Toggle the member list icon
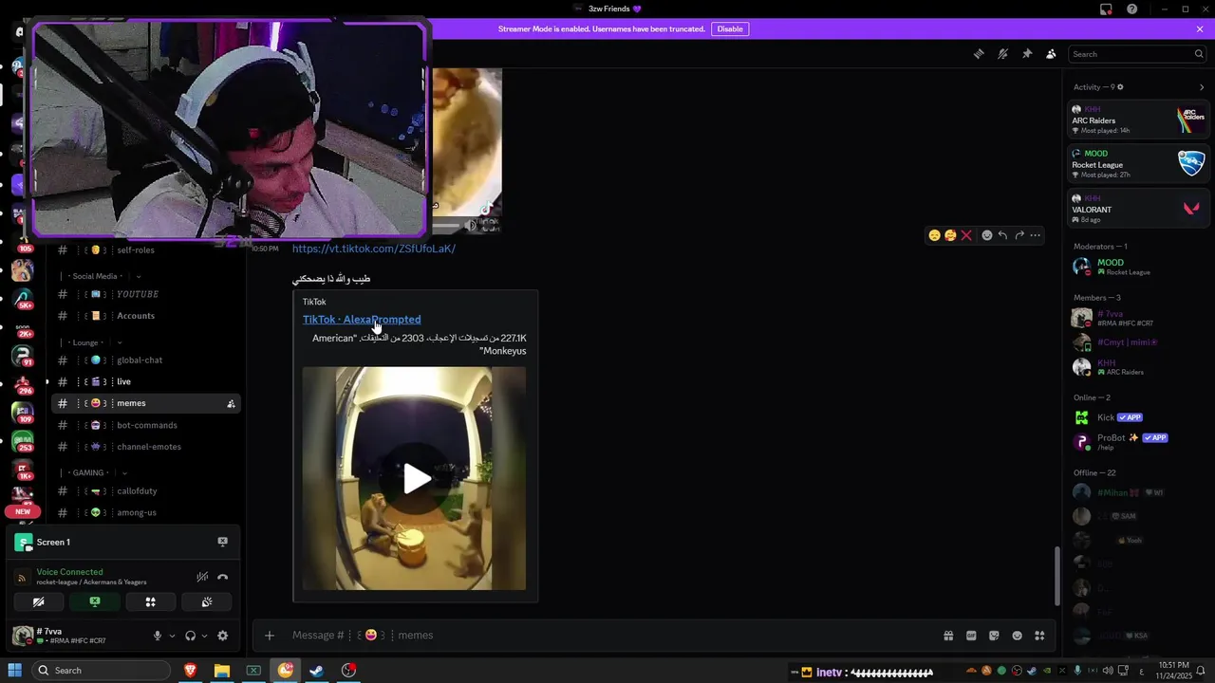 pos(1051,54)
